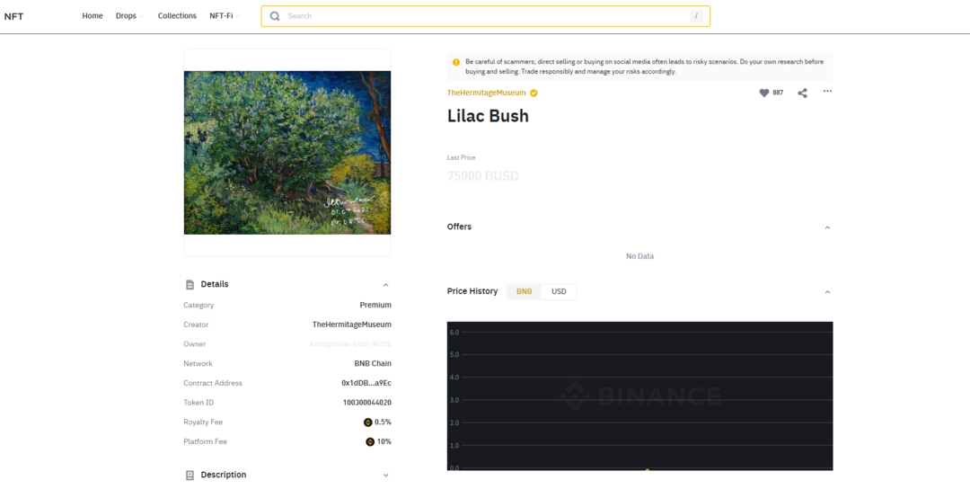Switch price history to USD
Screen dimensions: 970x489
click(559, 291)
